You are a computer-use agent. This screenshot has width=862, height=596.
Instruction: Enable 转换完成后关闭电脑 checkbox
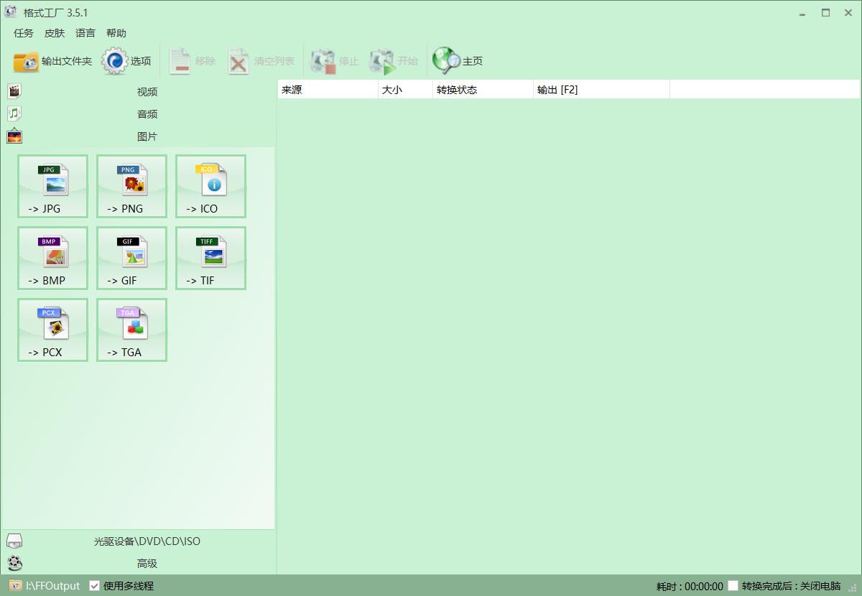point(733,586)
